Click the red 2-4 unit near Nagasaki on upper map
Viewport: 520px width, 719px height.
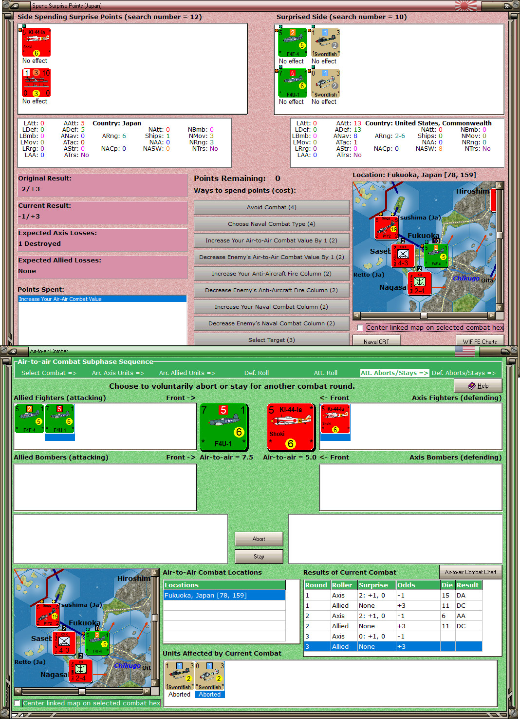pos(419,284)
